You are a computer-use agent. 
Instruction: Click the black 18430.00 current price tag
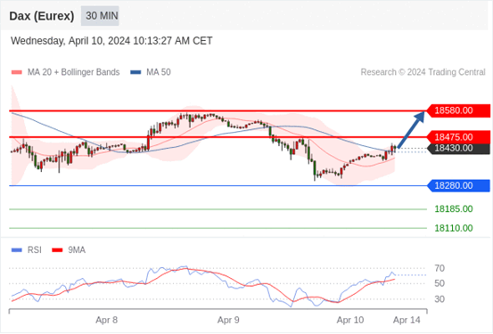[459, 149]
